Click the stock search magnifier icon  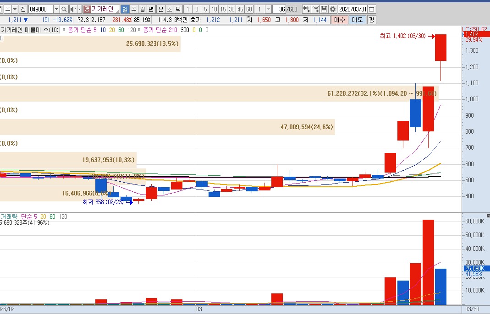point(64,9)
